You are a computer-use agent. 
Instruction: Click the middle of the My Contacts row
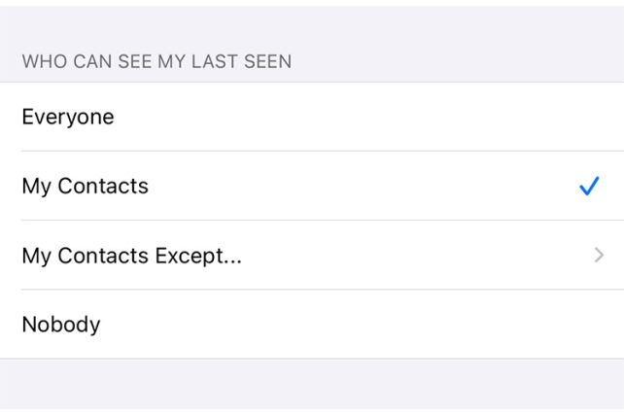point(312,187)
